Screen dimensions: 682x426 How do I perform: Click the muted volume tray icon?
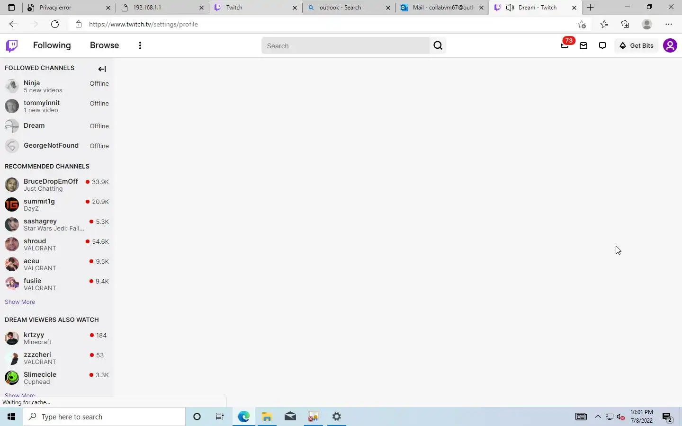[621, 417]
